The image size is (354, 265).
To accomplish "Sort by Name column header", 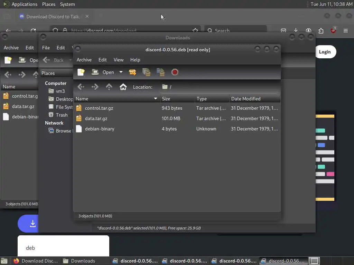I will [117, 99].
